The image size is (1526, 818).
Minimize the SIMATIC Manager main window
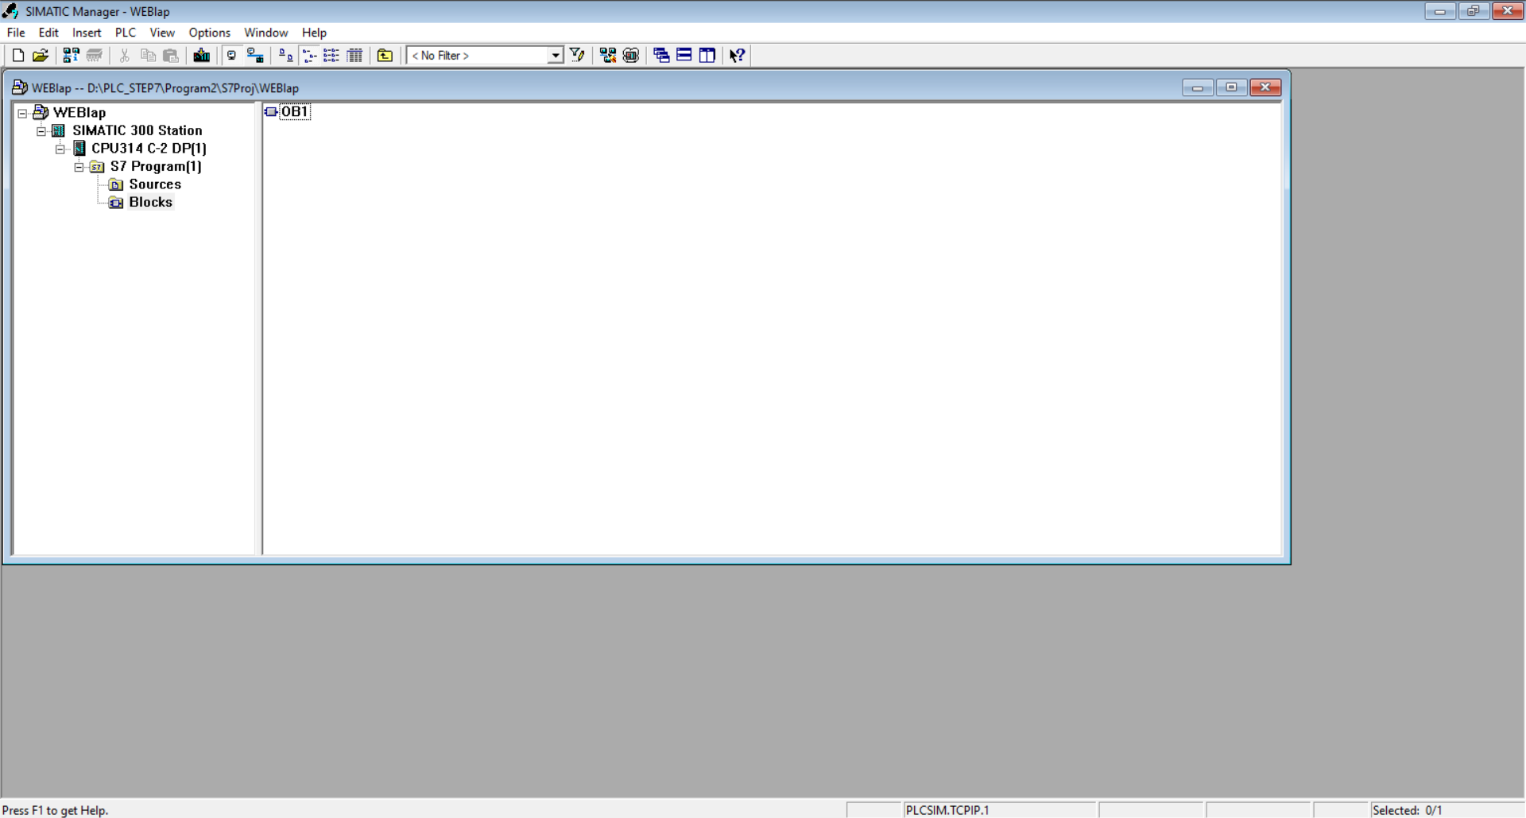point(1440,11)
